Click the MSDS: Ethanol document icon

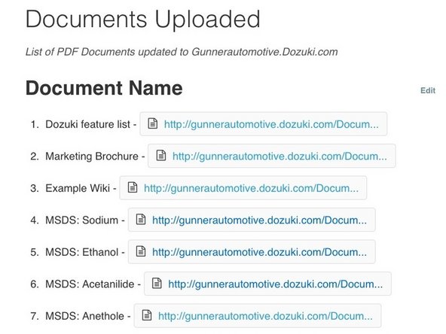141,251
